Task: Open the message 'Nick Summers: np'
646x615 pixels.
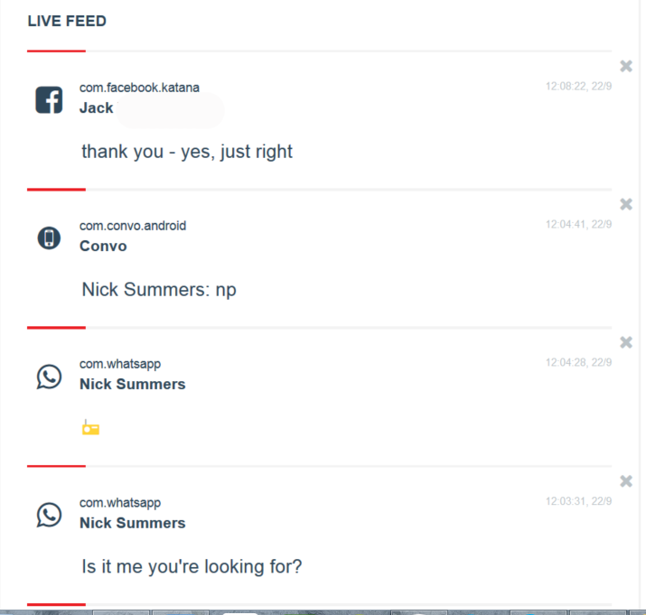Action: (x=159, y=290)
